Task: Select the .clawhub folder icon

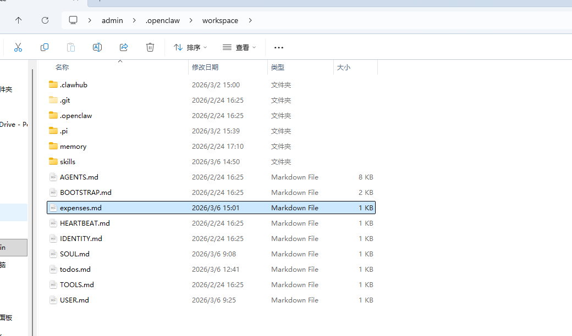Action: (53, 85)
